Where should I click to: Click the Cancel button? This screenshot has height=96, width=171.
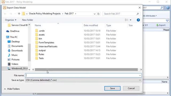[x=131, y=88]
